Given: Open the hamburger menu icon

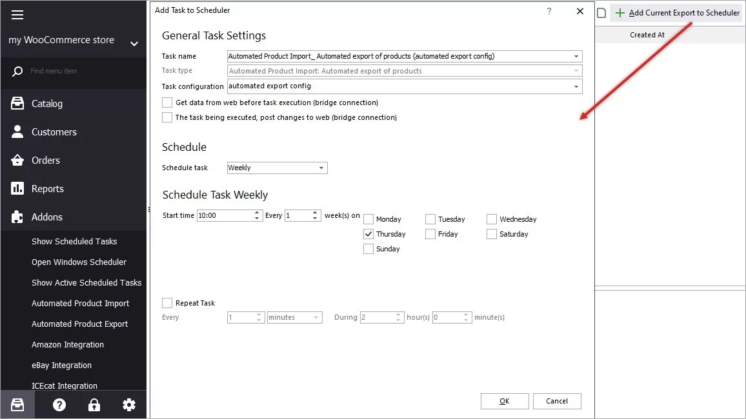Looking at the screenshot, I should pyautogui.click(x=17, y=14).
